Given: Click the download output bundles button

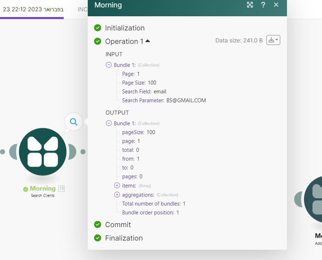Looking at the screenshot, I should point(273,40).
